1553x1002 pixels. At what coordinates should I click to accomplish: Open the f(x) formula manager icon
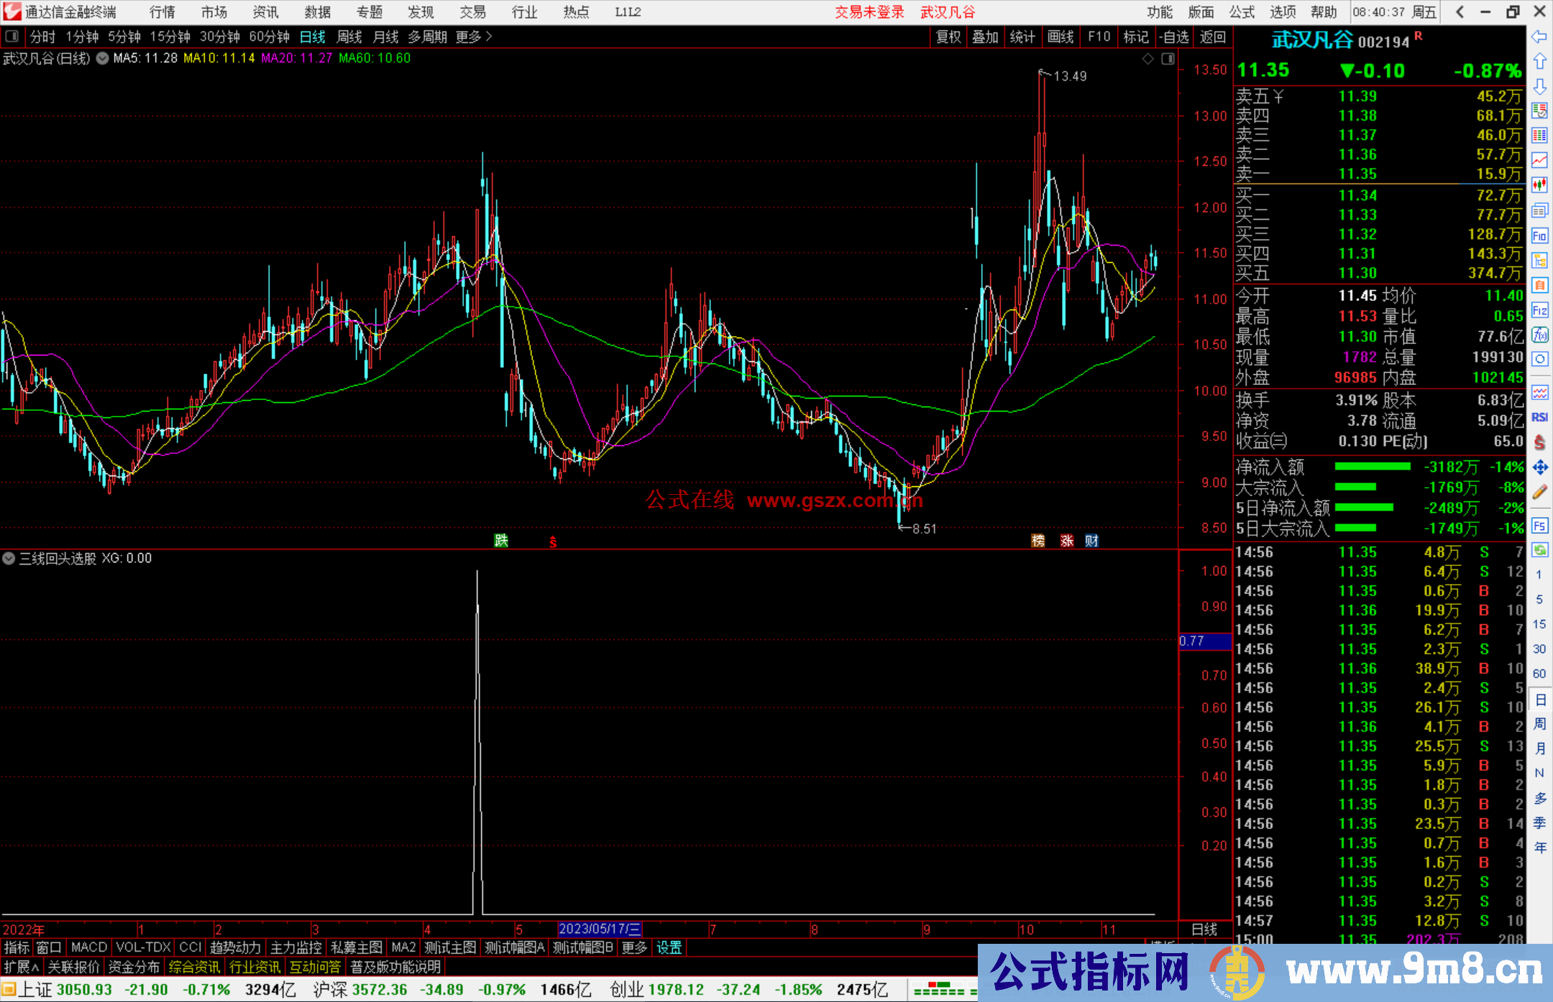1539,335
